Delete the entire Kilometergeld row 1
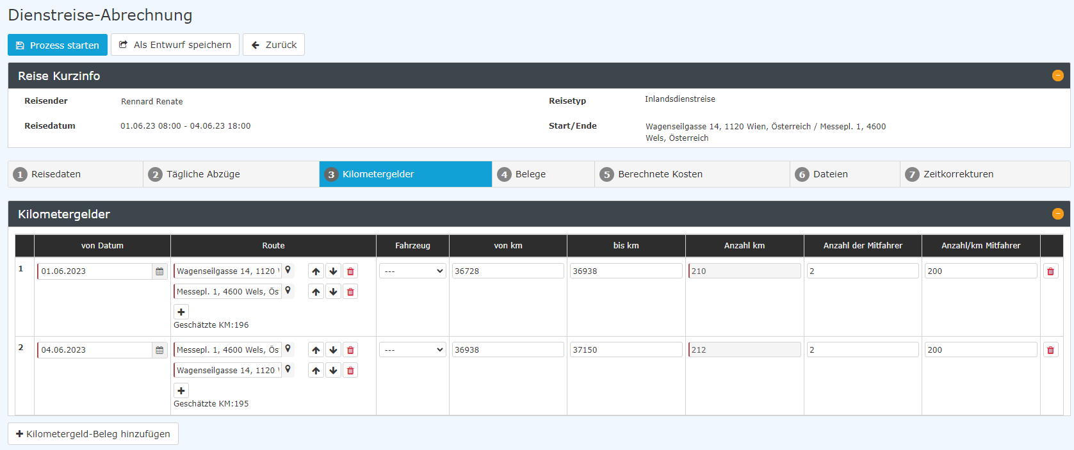The image size is (1074, 450). point(1050,271)
